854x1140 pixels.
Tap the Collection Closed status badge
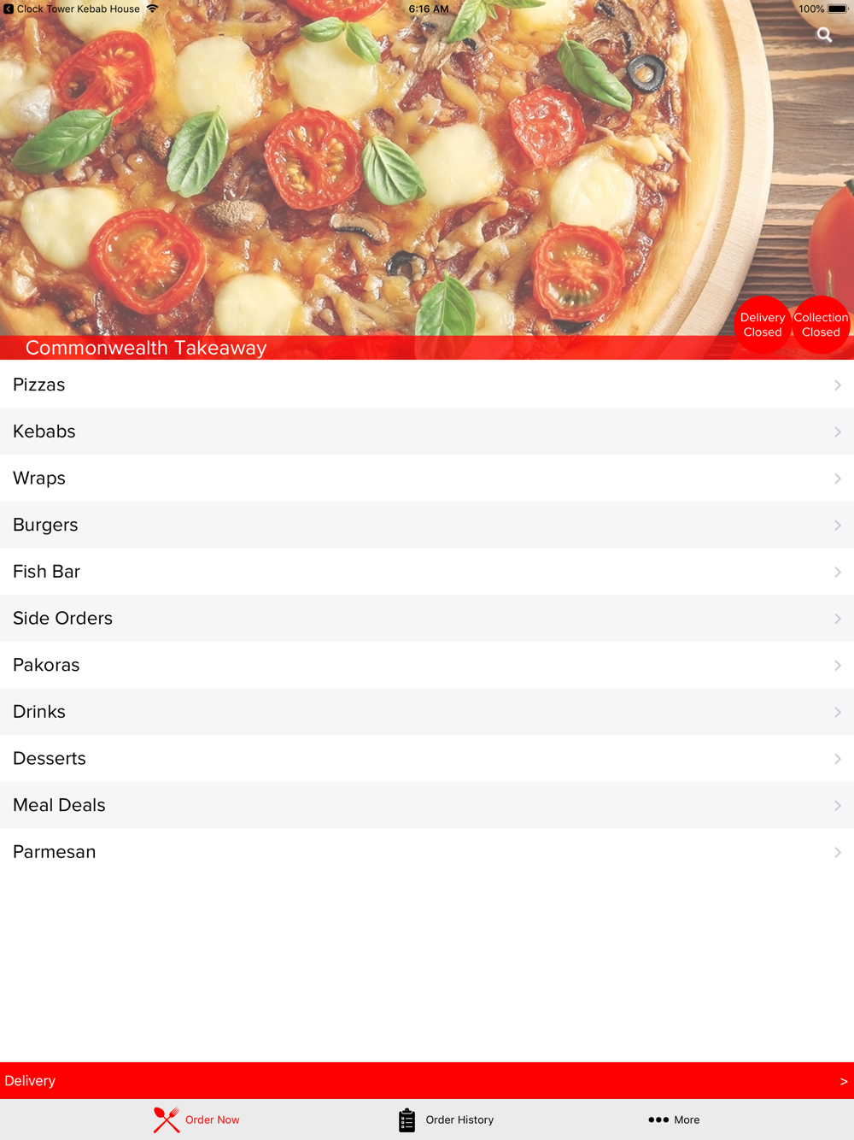821,325
